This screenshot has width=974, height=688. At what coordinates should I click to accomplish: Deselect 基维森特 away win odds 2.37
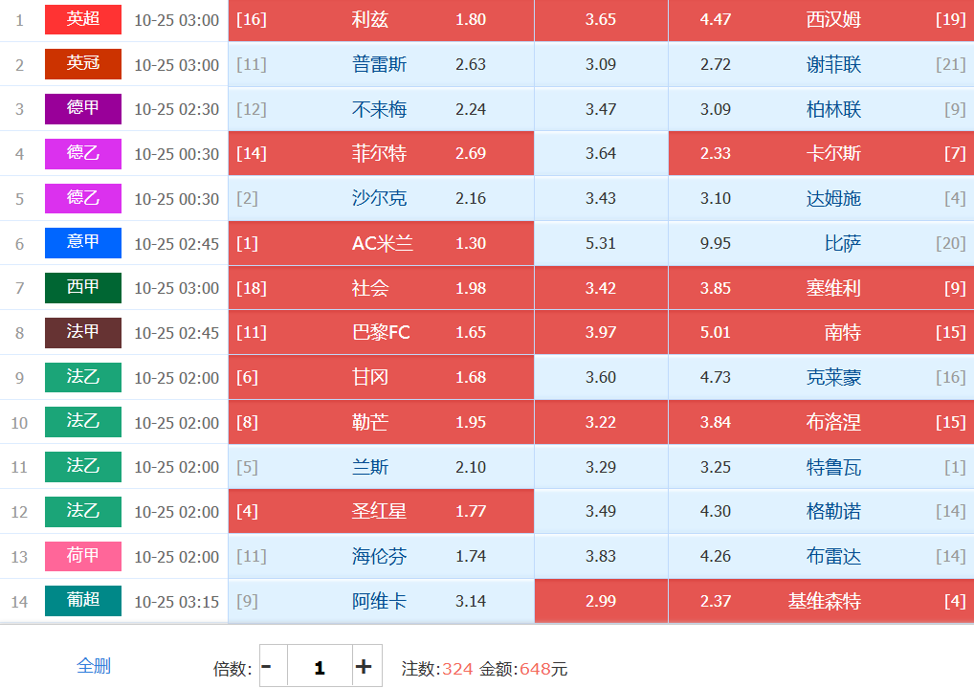tap(821, 602)
